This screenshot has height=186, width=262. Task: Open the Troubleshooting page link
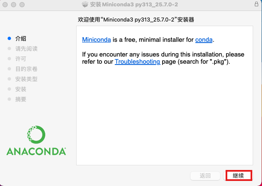[137, 62]
